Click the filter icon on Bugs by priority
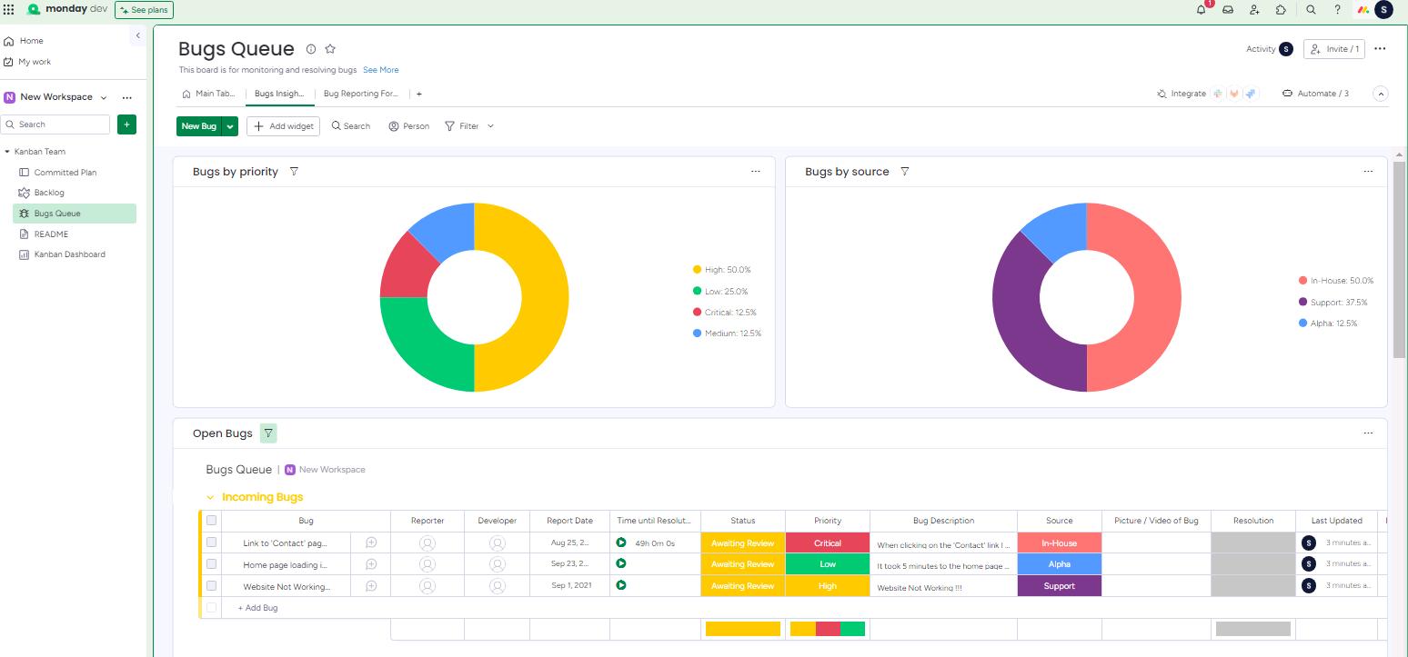The height and width of the screenshot is (657, 1408). pyautogui.click(x=294, y=172)
